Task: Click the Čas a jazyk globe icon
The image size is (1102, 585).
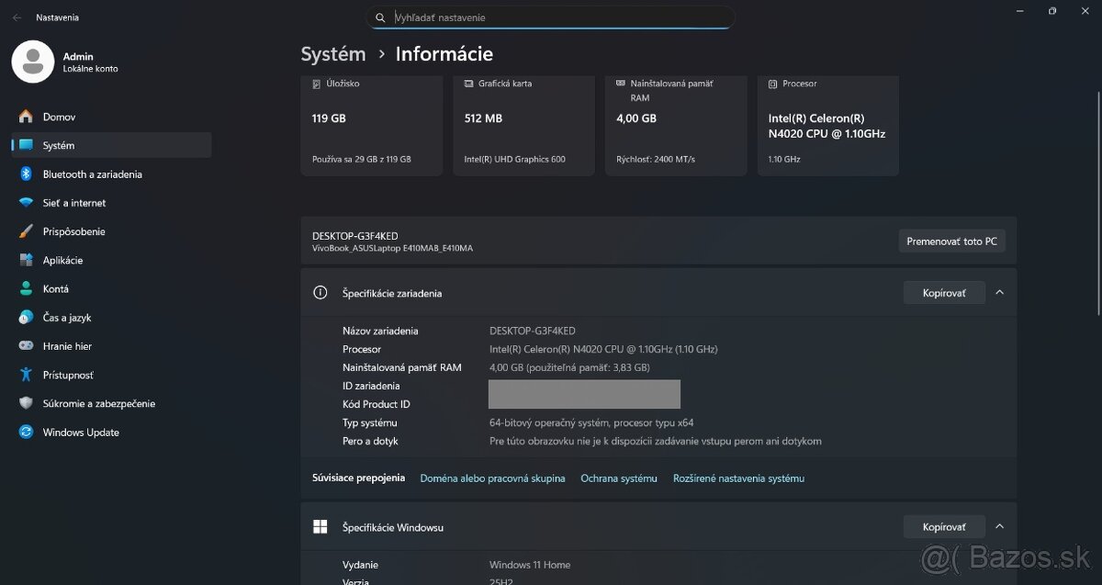Action: pyautogui.click(x=26, y=317)
